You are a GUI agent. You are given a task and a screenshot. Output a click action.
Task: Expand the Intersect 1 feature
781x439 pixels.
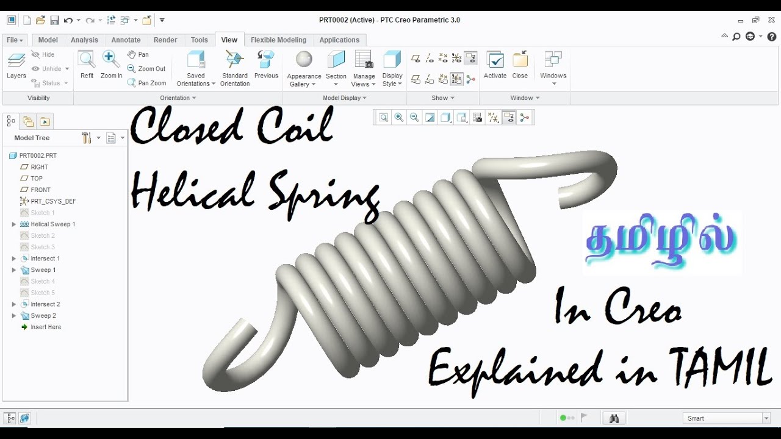tap(14, 259)
